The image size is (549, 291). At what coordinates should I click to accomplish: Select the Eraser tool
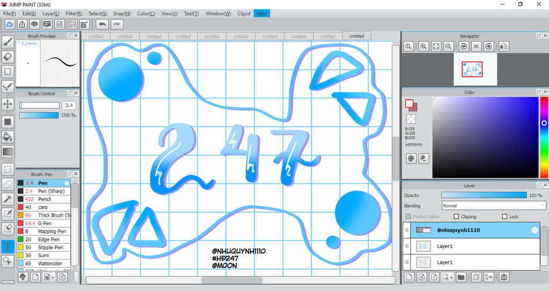click(8, 56)
